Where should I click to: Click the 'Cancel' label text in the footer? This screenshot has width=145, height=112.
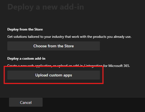pos(26,102)
